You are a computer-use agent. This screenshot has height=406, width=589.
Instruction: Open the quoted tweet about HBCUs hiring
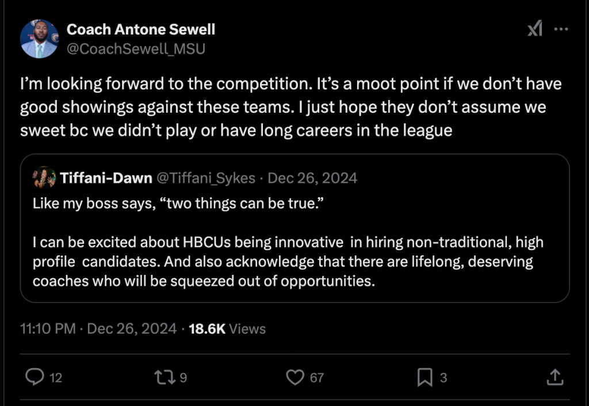[x=294, y=253]
